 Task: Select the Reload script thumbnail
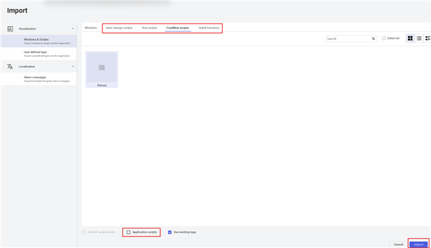[x=102, y=69]
